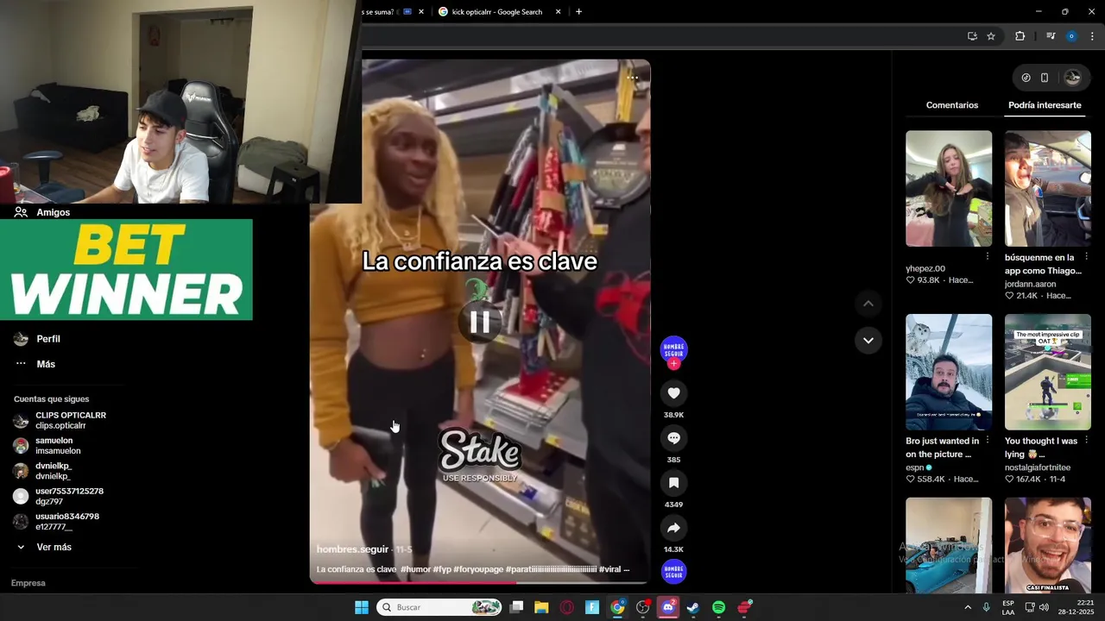The height and width of the screenshot is (621, 1105).
Task: Seek using the video progress bar
Action: [479, 582]
